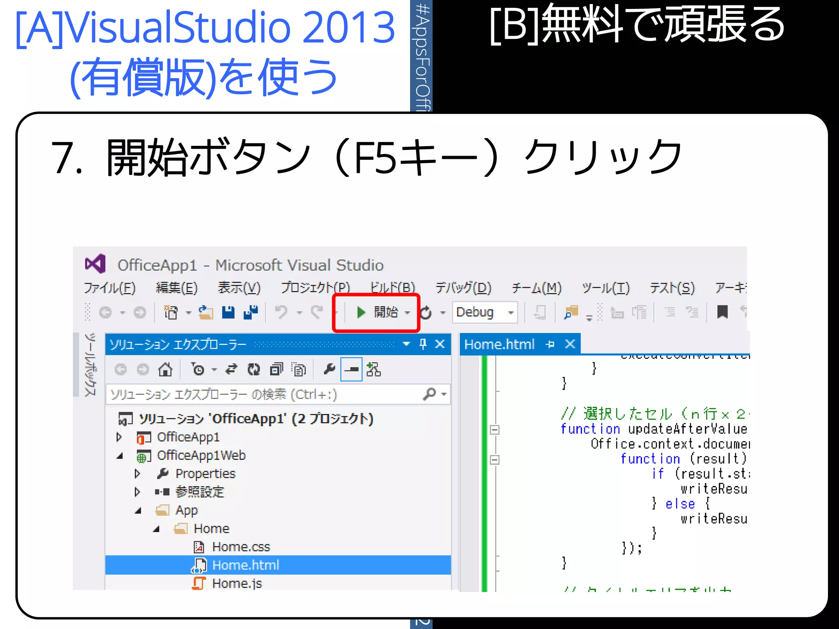Click the browser Refresh icon next to 開始

426,313
